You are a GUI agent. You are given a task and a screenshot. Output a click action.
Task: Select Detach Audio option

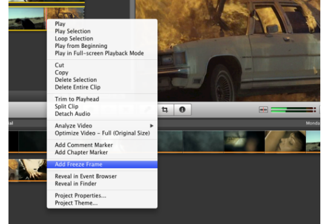pyautogui.click(x=102, y=114)
